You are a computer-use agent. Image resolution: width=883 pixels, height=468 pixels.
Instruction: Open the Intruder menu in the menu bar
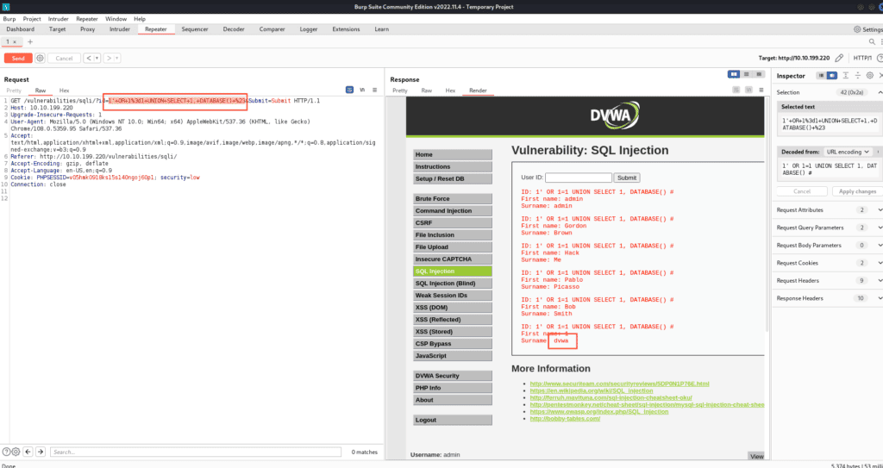[59, 19]
